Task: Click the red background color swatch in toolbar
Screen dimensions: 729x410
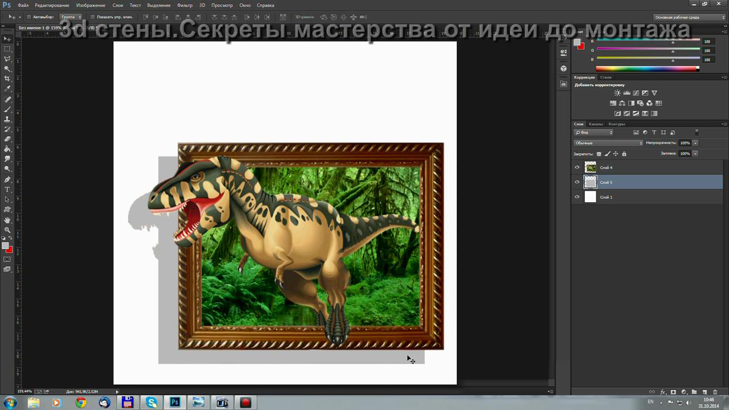Action: point(9,250)
